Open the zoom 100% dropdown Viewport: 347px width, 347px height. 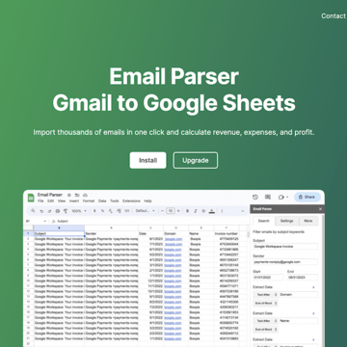coord(79,211)
